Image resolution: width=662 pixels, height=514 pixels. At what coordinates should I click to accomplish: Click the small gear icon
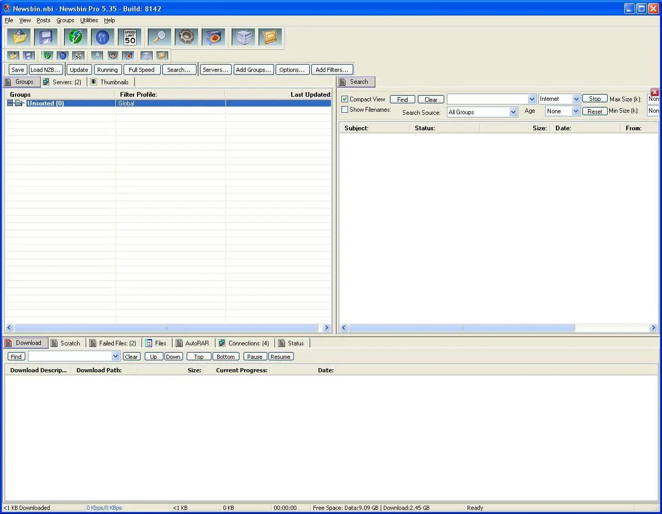tap(113, 55)
